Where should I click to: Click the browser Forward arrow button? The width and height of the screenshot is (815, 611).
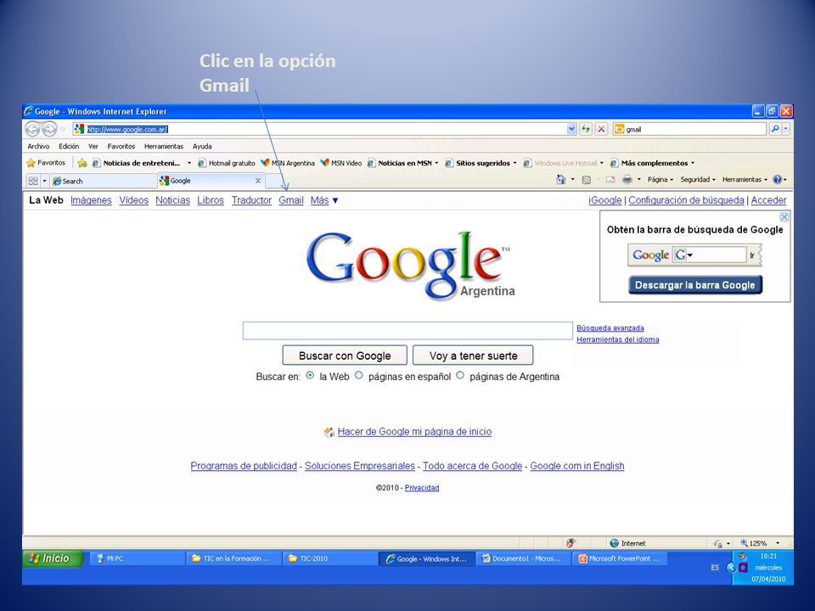tap(49, 129)
